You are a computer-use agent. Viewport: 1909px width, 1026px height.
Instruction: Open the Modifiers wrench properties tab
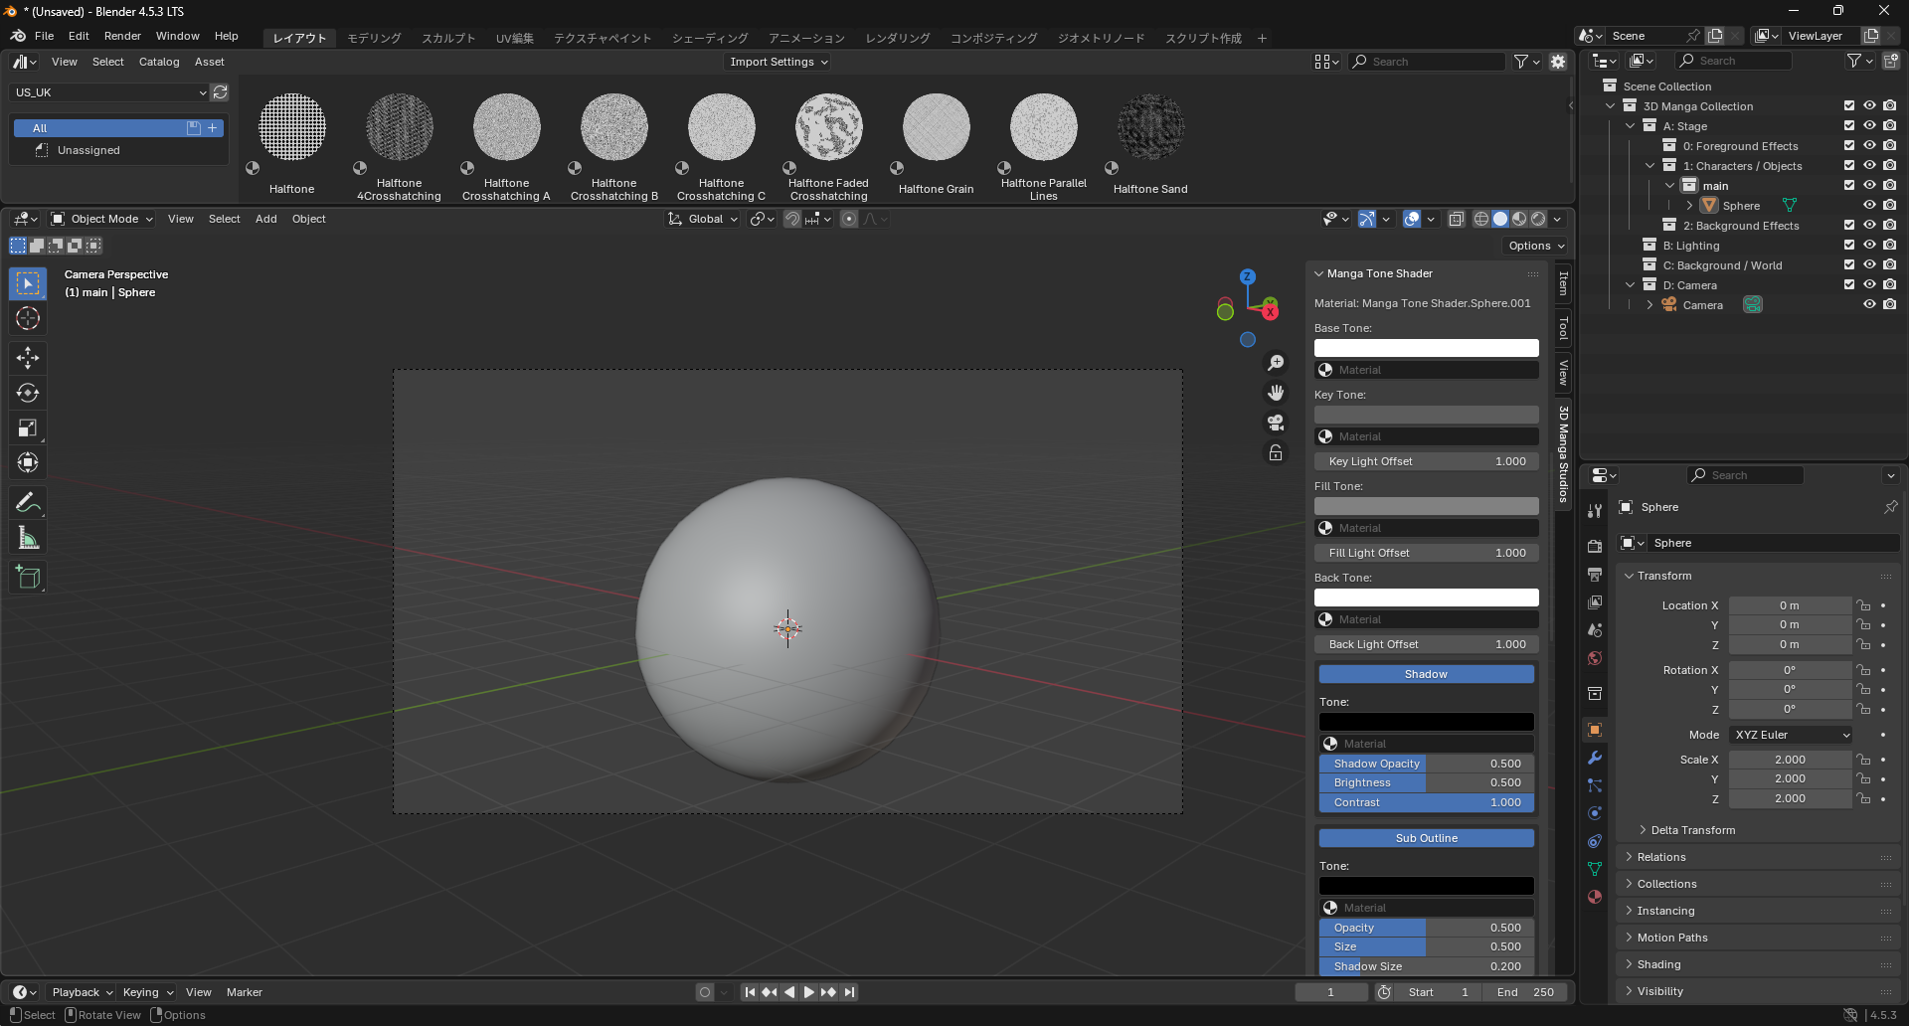click(1595, 758)
